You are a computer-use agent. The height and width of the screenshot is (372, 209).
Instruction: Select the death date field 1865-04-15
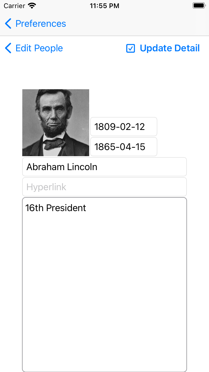(124, 147)
